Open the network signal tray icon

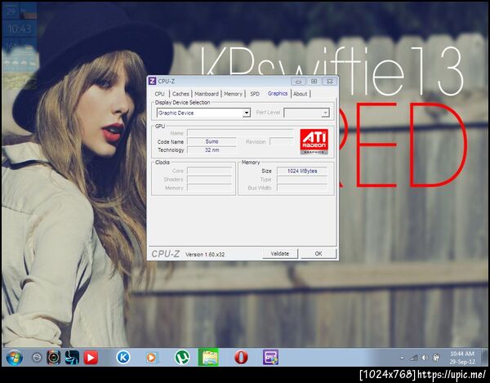(414, 358)
